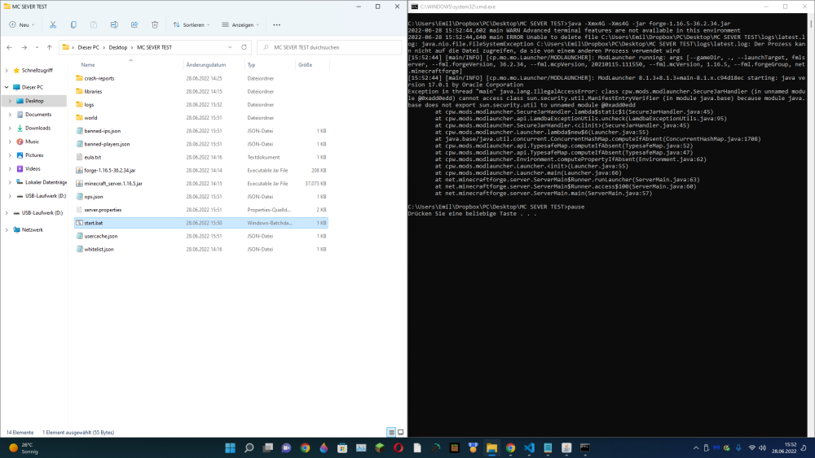Viewport: 815px width, 458px height.
Task: Select Pictures in the navigation pane
Action: point(34,155)
